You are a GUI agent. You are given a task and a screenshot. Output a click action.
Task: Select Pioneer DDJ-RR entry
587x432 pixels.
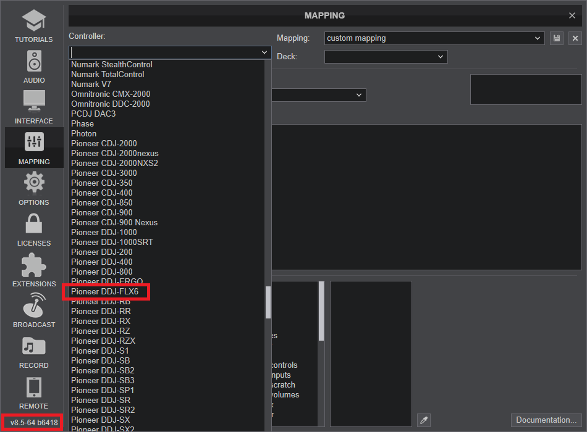pos(101,312)
